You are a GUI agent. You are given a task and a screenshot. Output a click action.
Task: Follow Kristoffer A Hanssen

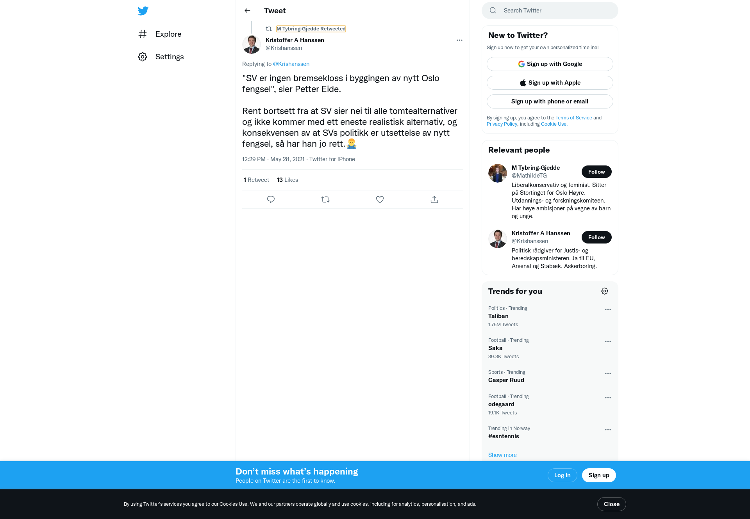point(596,237)
